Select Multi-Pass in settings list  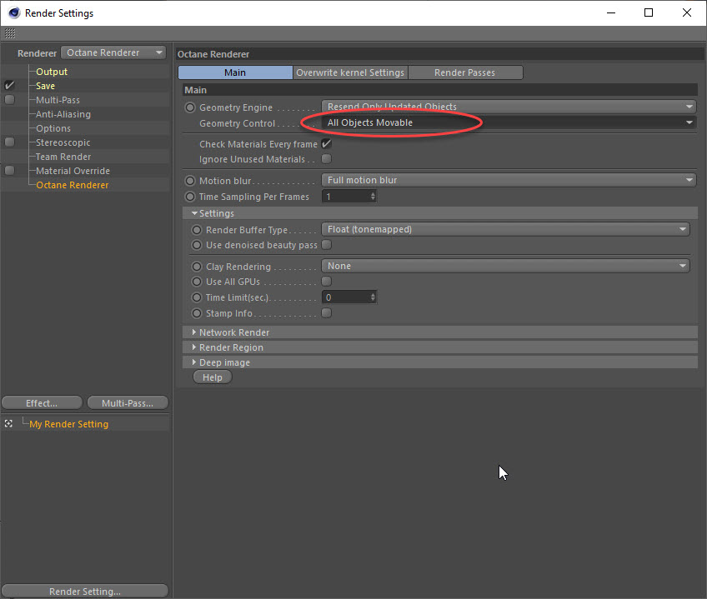58,100
